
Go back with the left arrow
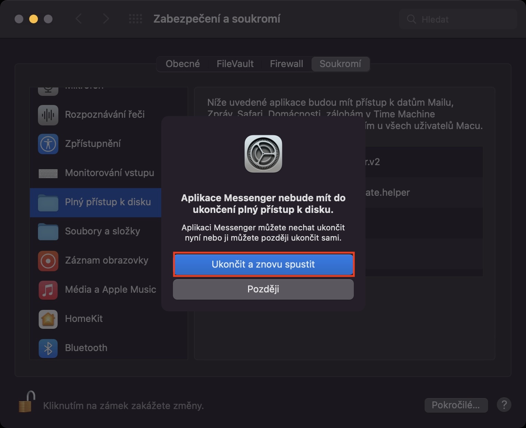(79, 19)
